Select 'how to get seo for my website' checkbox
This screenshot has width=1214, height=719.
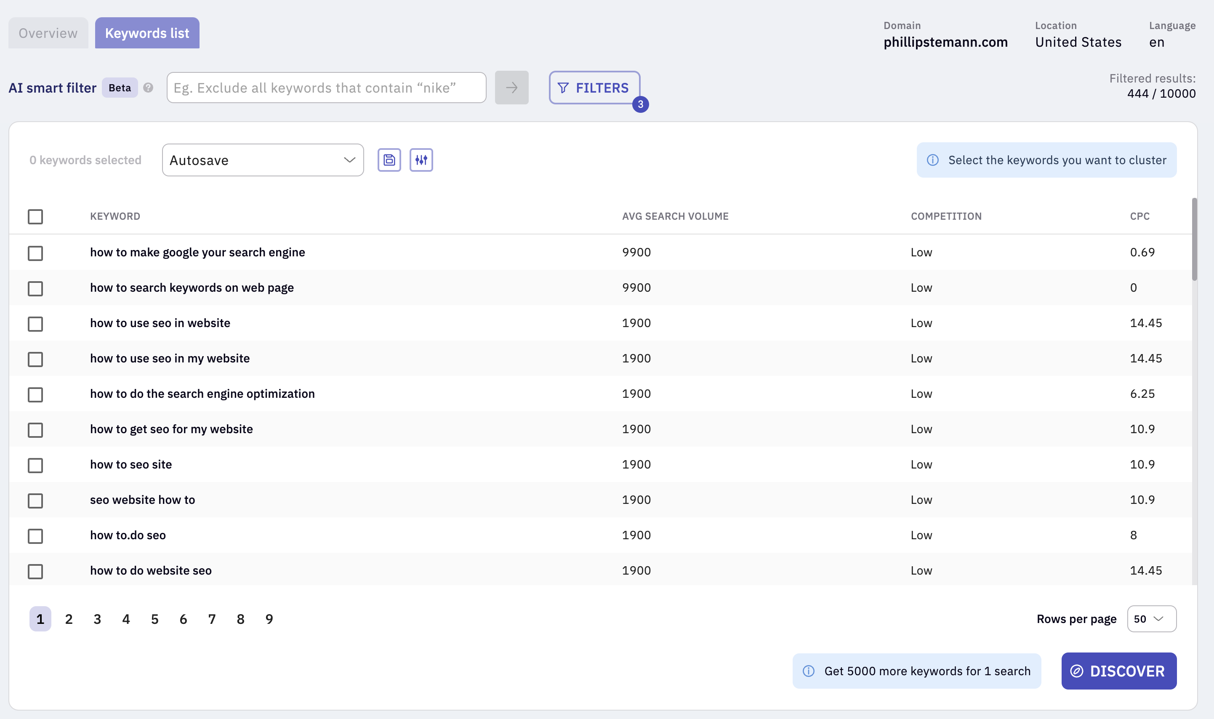pos(35,430)
